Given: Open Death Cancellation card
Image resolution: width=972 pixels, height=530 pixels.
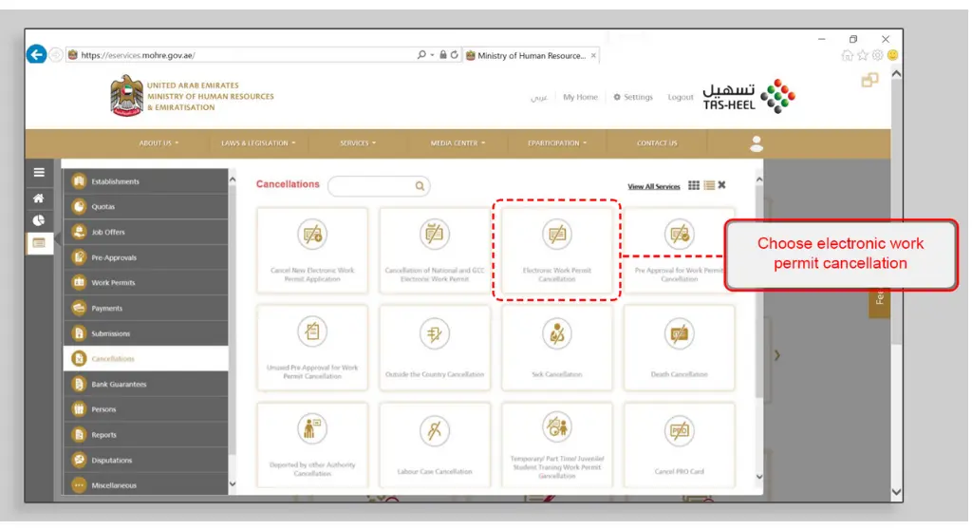Looking at the screenshot, I should [679, 348].
